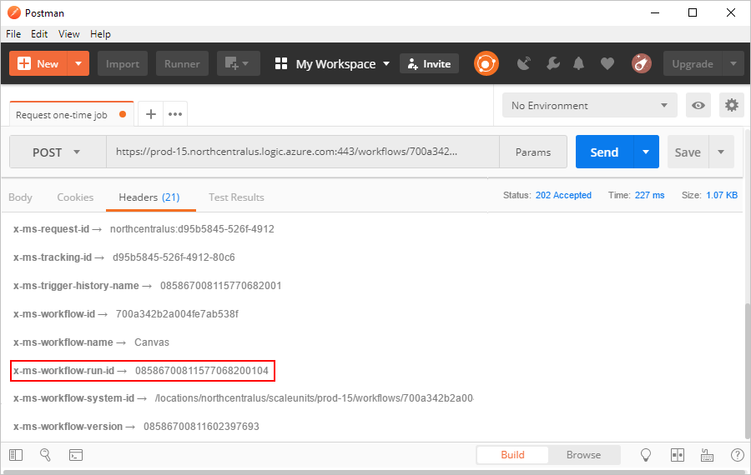Open the Runner

point(182,63)
